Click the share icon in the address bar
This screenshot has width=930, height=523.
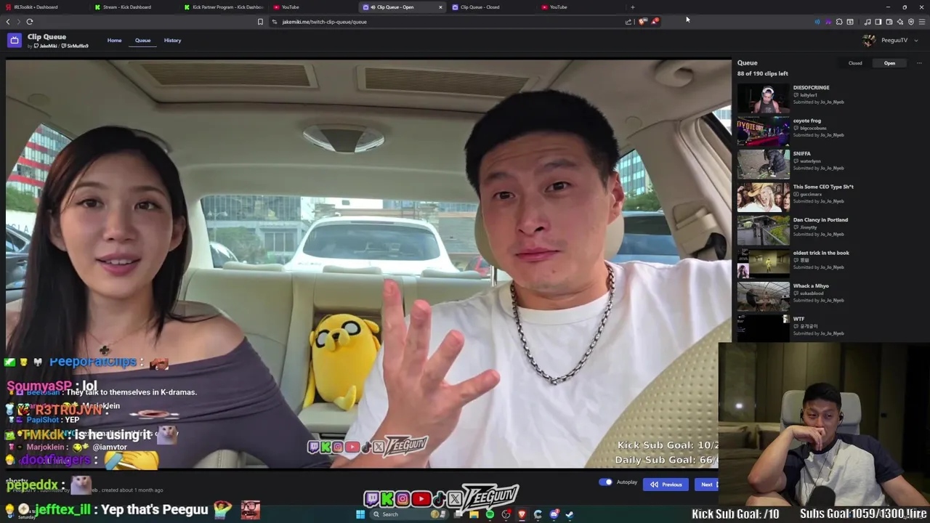click(x=628, y=22)
